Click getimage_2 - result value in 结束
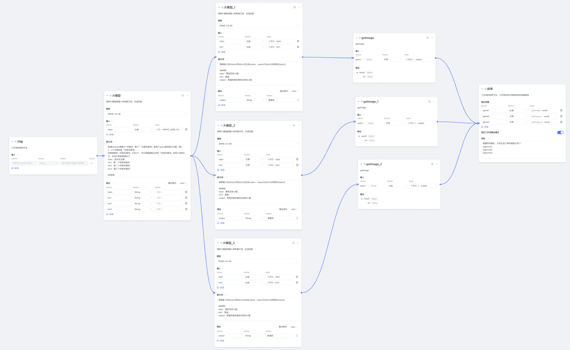This screenshot has width=570, height=350. (544, 122)
